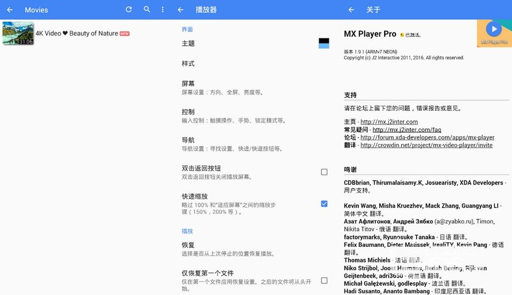Enable the 双击返回按钮 checkbox

pos(324,172)
